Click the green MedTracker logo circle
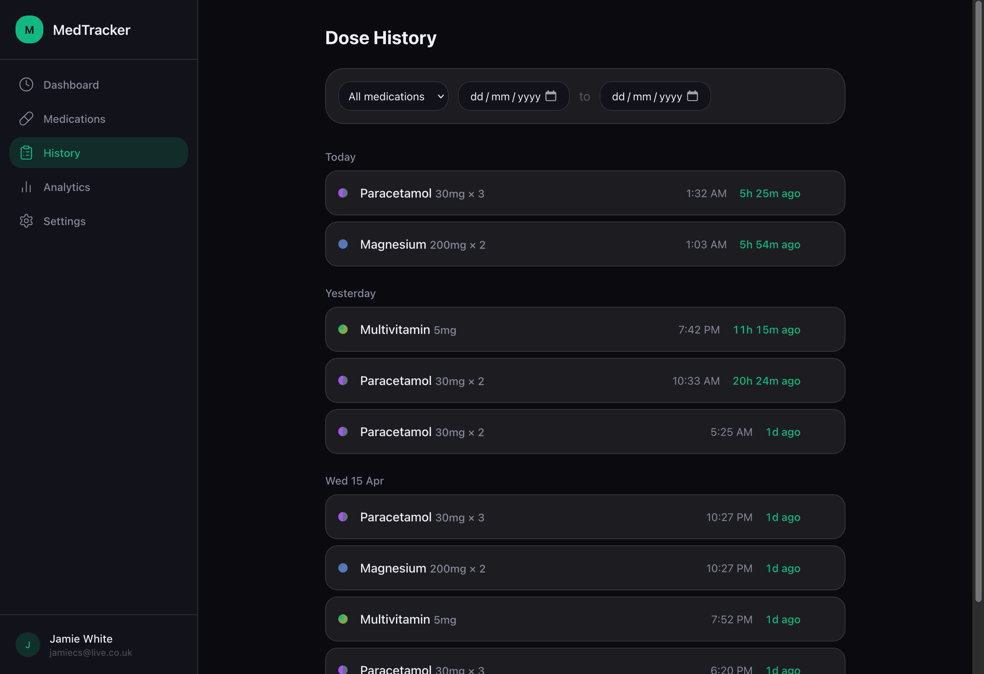Viewport: 984px width, 674px height. (29, 29)
